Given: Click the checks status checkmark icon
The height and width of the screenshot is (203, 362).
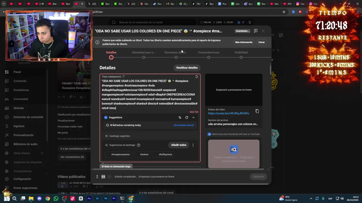Looking at the screenshot, I should [x=109, y=177].
